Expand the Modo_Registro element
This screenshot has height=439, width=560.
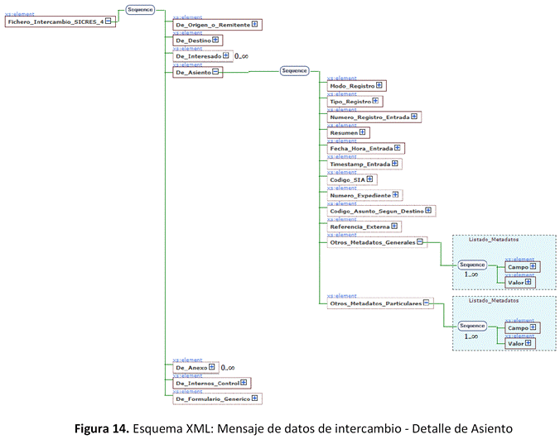pos(379,85)
